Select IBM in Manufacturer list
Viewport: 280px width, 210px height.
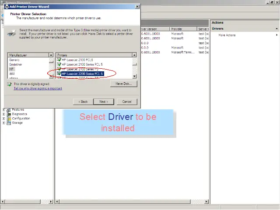tap(12, 74)
